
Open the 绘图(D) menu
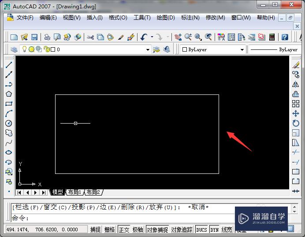(x=166, y=18)
